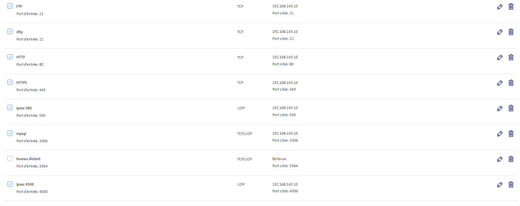
Task: Delete the bureau distant rule
Action: [x=511, y=159]
